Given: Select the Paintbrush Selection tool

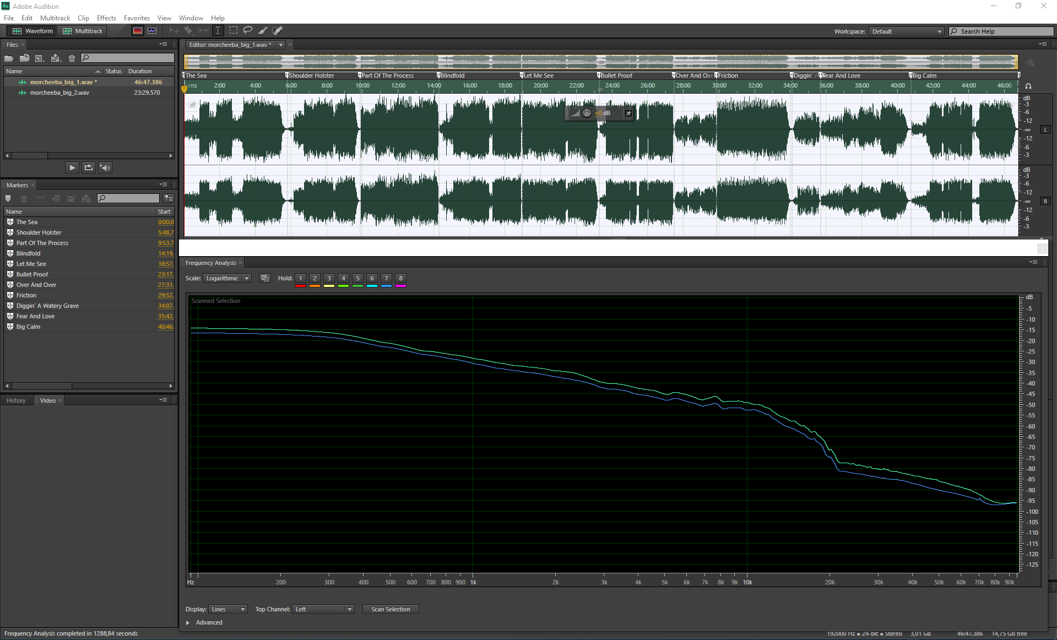Looking at the screenshot, I should 263,31.
